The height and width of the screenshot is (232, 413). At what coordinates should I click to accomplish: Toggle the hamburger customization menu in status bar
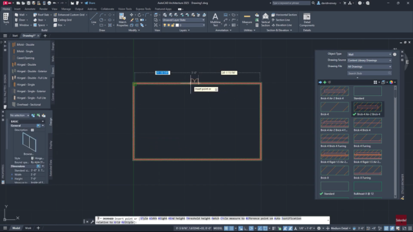410,228
